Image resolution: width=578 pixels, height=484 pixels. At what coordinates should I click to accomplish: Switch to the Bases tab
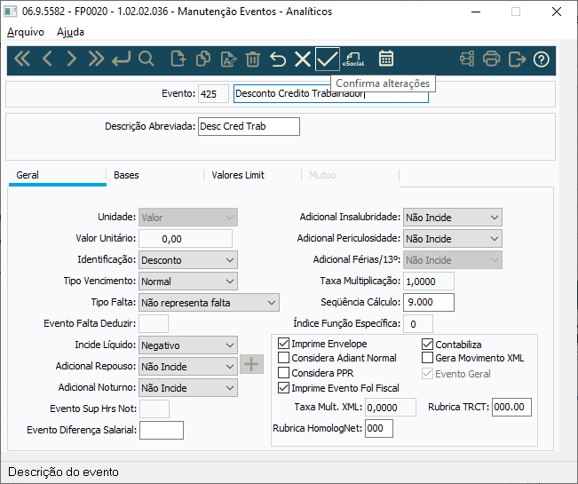[126, 175]
